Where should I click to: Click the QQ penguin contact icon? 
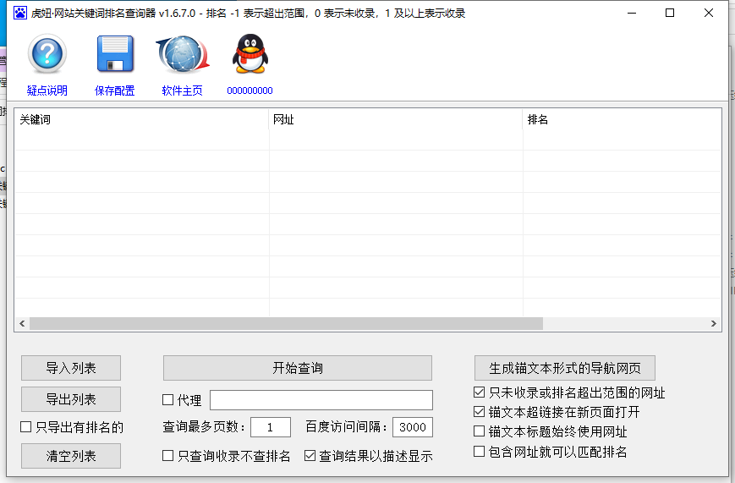[x=250, y=54]
